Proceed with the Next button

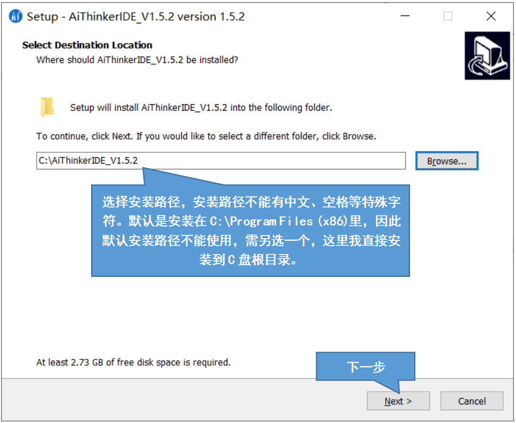click(398, 401)
